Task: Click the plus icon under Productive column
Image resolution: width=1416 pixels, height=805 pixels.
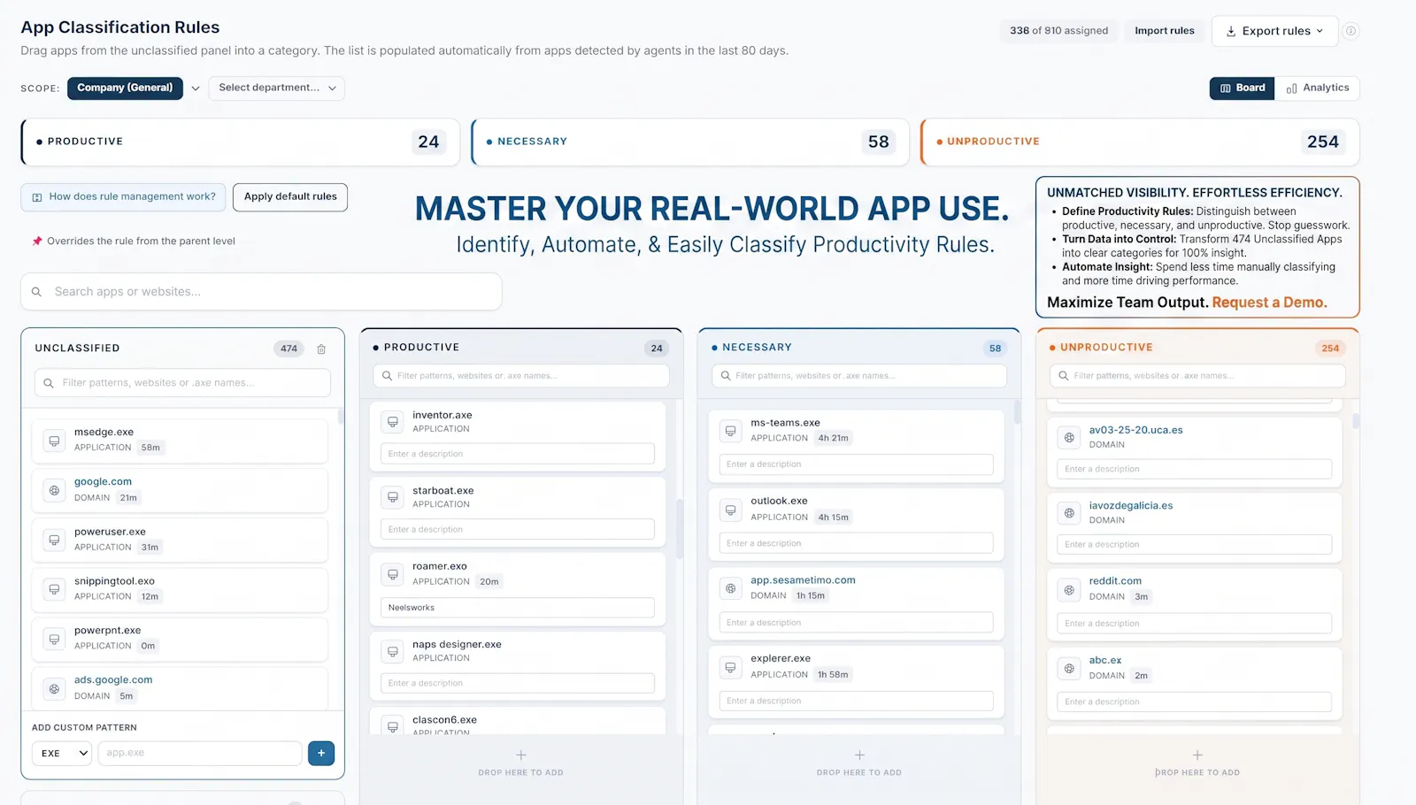Action: pyautogui.click(x=521, y=755)
